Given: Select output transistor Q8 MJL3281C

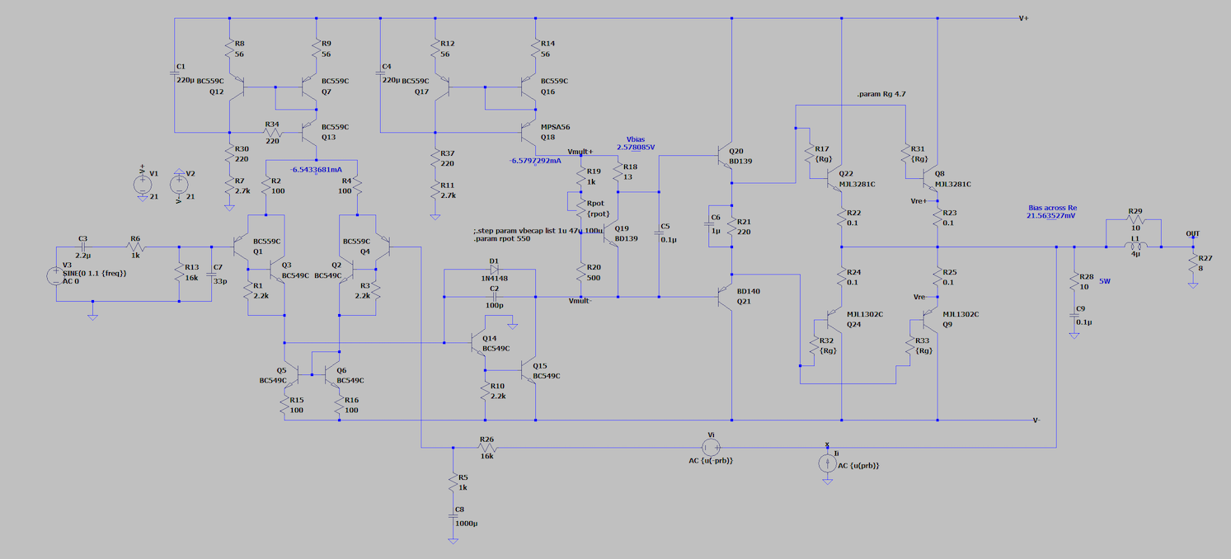Looking at the screenshot, I should (x=929, y=176).
